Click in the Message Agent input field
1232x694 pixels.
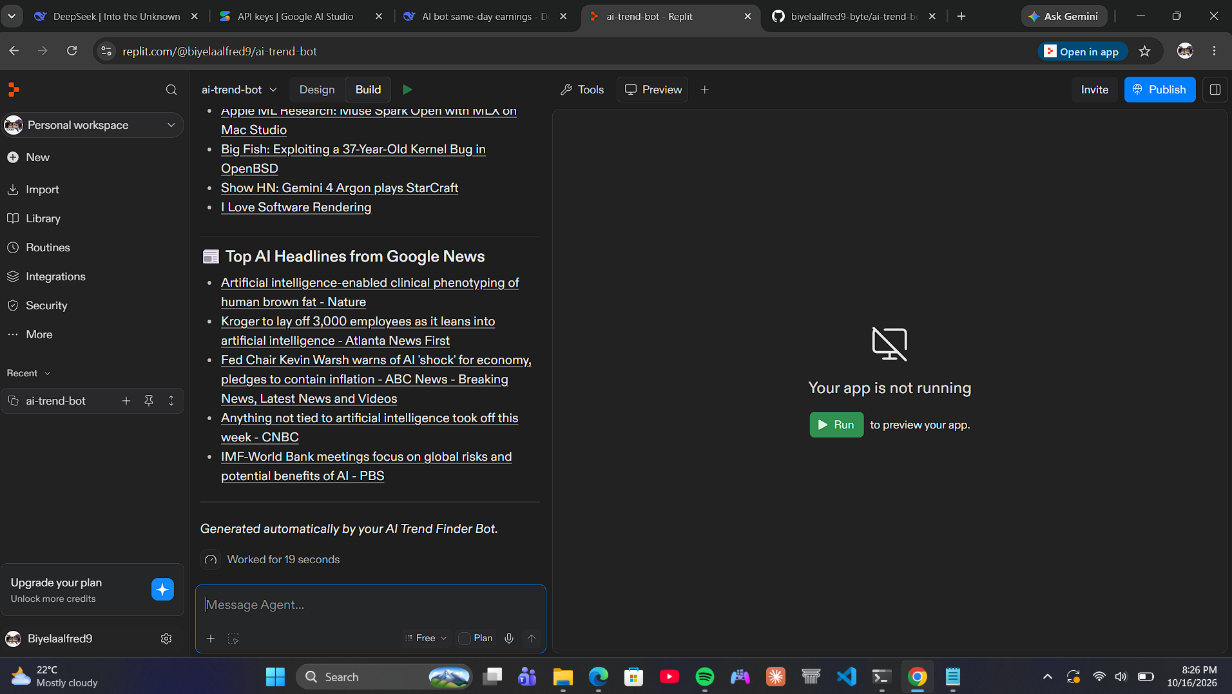(371, 604)
